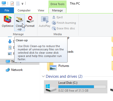
Task: Click the Local Disk (C:) usage bar
Action: coord(82,87)
